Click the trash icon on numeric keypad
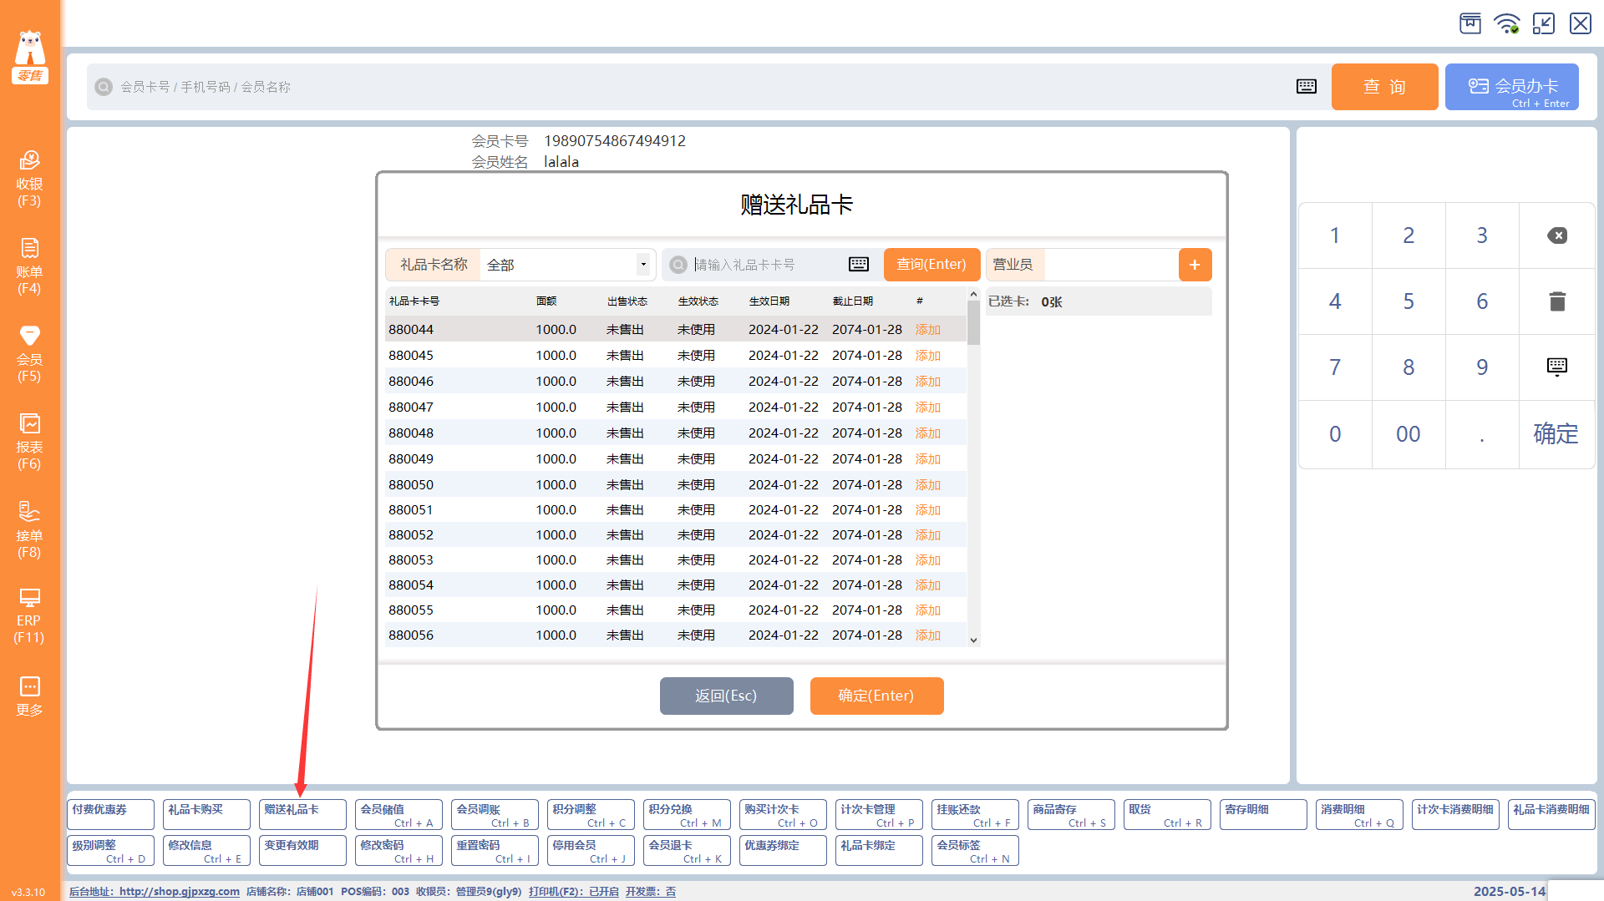 [1556, 301]
